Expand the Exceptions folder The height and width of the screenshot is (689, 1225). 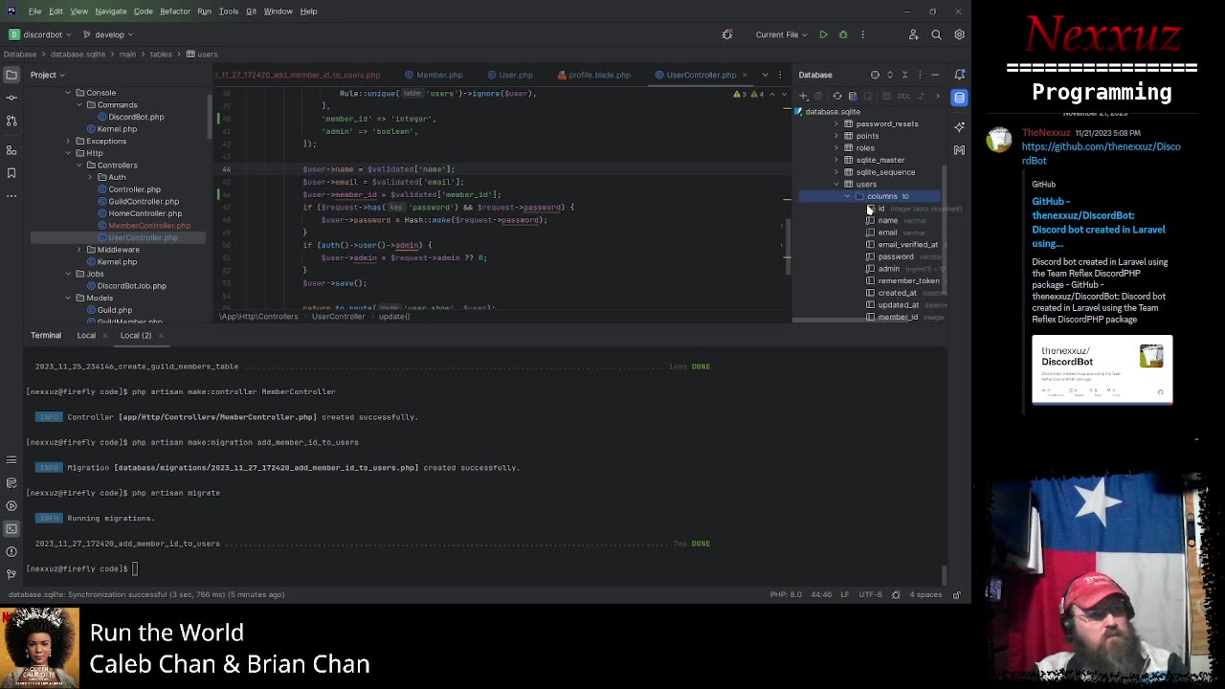68,141
